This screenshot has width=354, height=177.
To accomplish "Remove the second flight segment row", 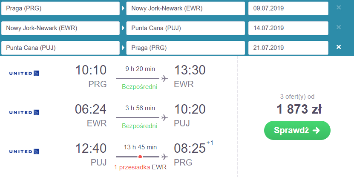I will (339, 27).
